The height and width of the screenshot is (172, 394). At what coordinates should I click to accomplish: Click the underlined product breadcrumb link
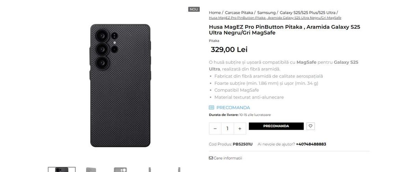coord(275,18)
